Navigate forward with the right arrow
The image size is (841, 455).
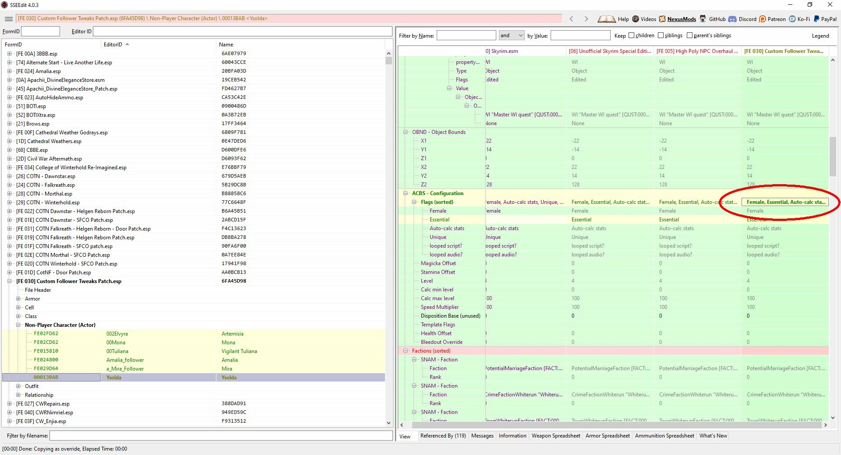[x=586, y=19]
